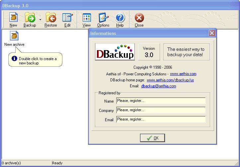Image resolution: width=240 pixels, height=167 pixels.
Task: Click the Restore toolbar icon
Action: click(51, 20)
